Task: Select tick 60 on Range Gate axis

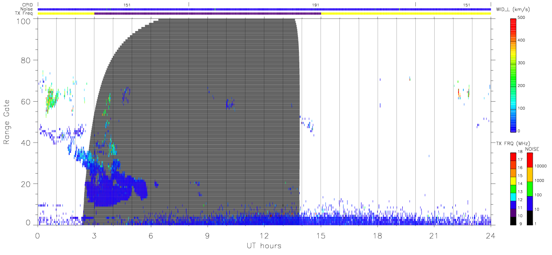Action: point(25,101)
